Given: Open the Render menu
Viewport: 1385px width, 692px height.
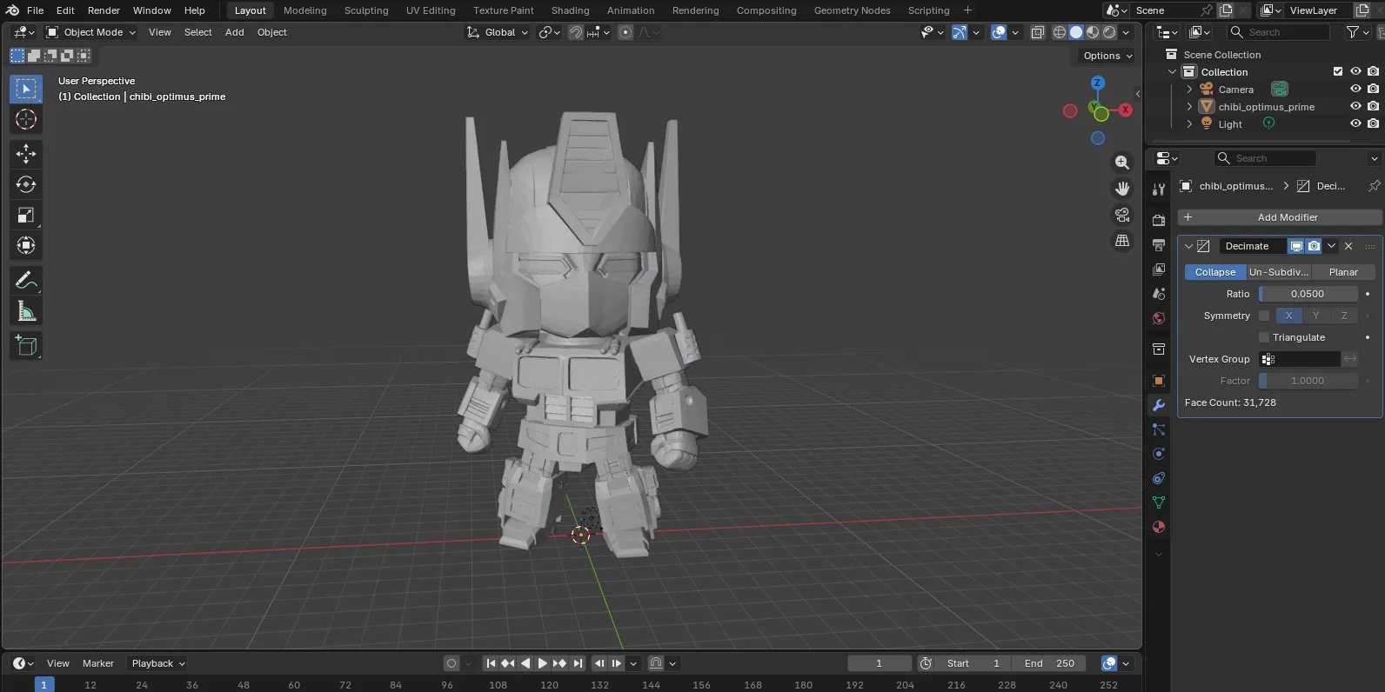Looking at the screenshot, I should [104, 10].
